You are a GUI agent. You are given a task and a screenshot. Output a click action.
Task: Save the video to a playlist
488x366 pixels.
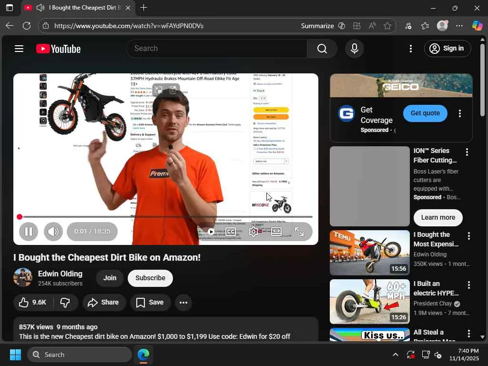150,302
